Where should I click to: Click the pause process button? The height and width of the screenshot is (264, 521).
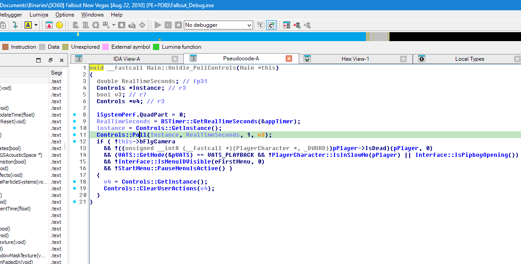[x=168, y=25]
